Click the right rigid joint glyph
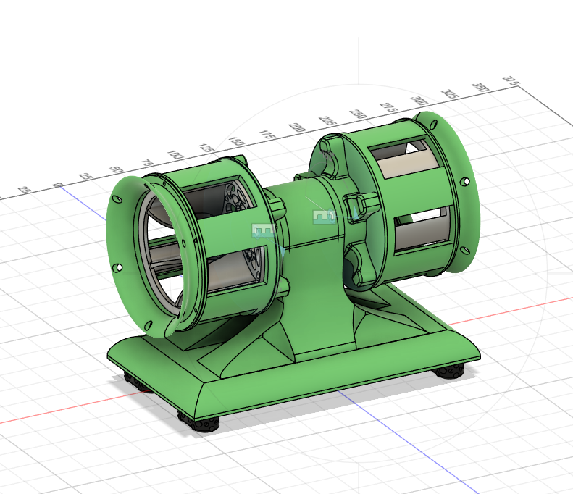The height and width of the screenshot is (494, 573). [325, 217]
